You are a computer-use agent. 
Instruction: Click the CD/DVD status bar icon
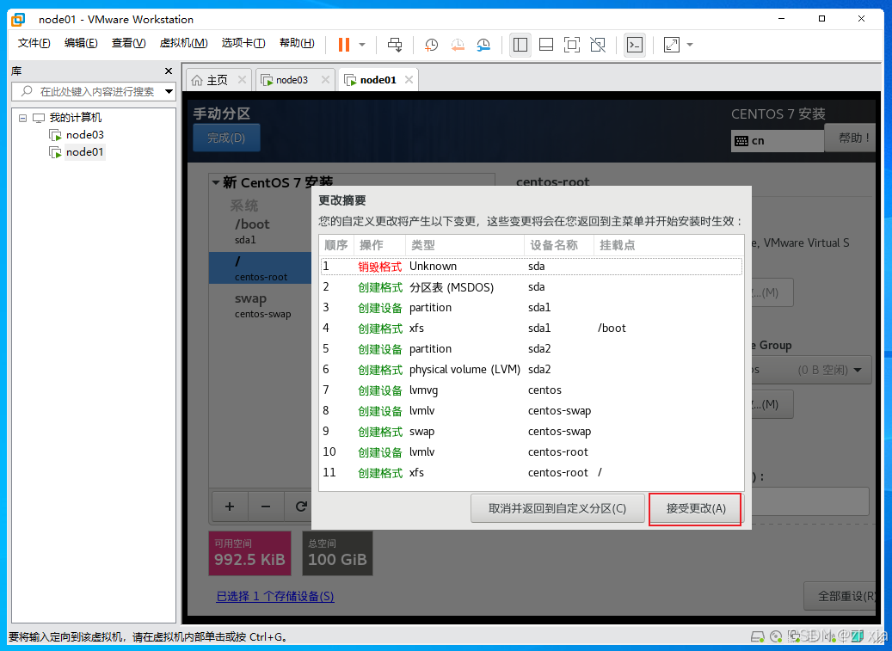point(776,636)
